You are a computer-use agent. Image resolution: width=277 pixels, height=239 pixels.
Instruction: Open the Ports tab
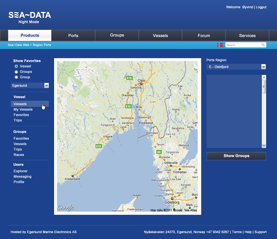point(73,36)
